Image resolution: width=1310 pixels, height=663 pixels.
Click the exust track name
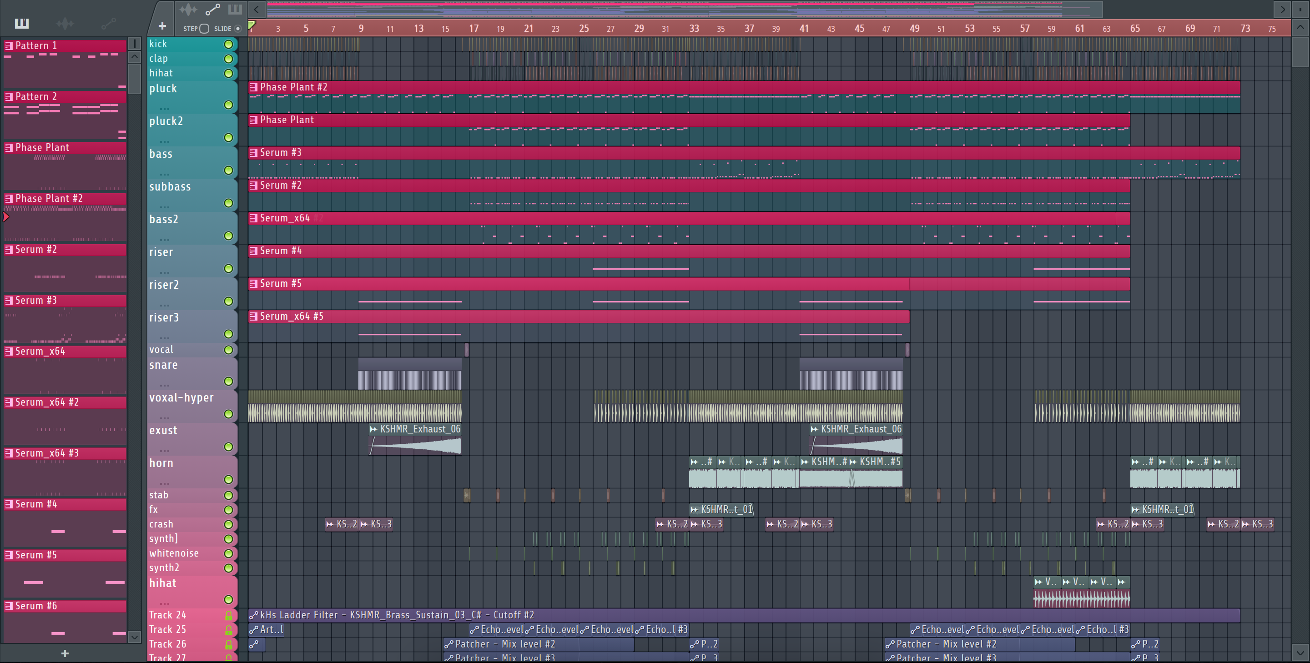tap(163, 431)
